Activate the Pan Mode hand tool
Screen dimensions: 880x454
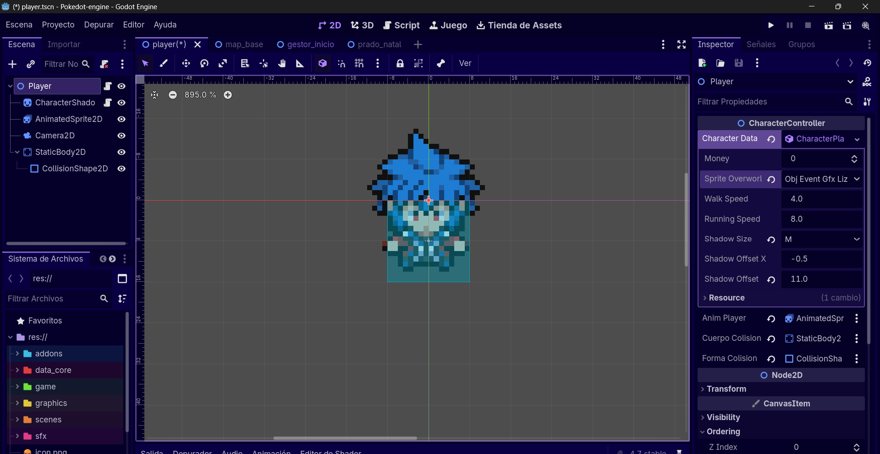click(x=282, y=63)
